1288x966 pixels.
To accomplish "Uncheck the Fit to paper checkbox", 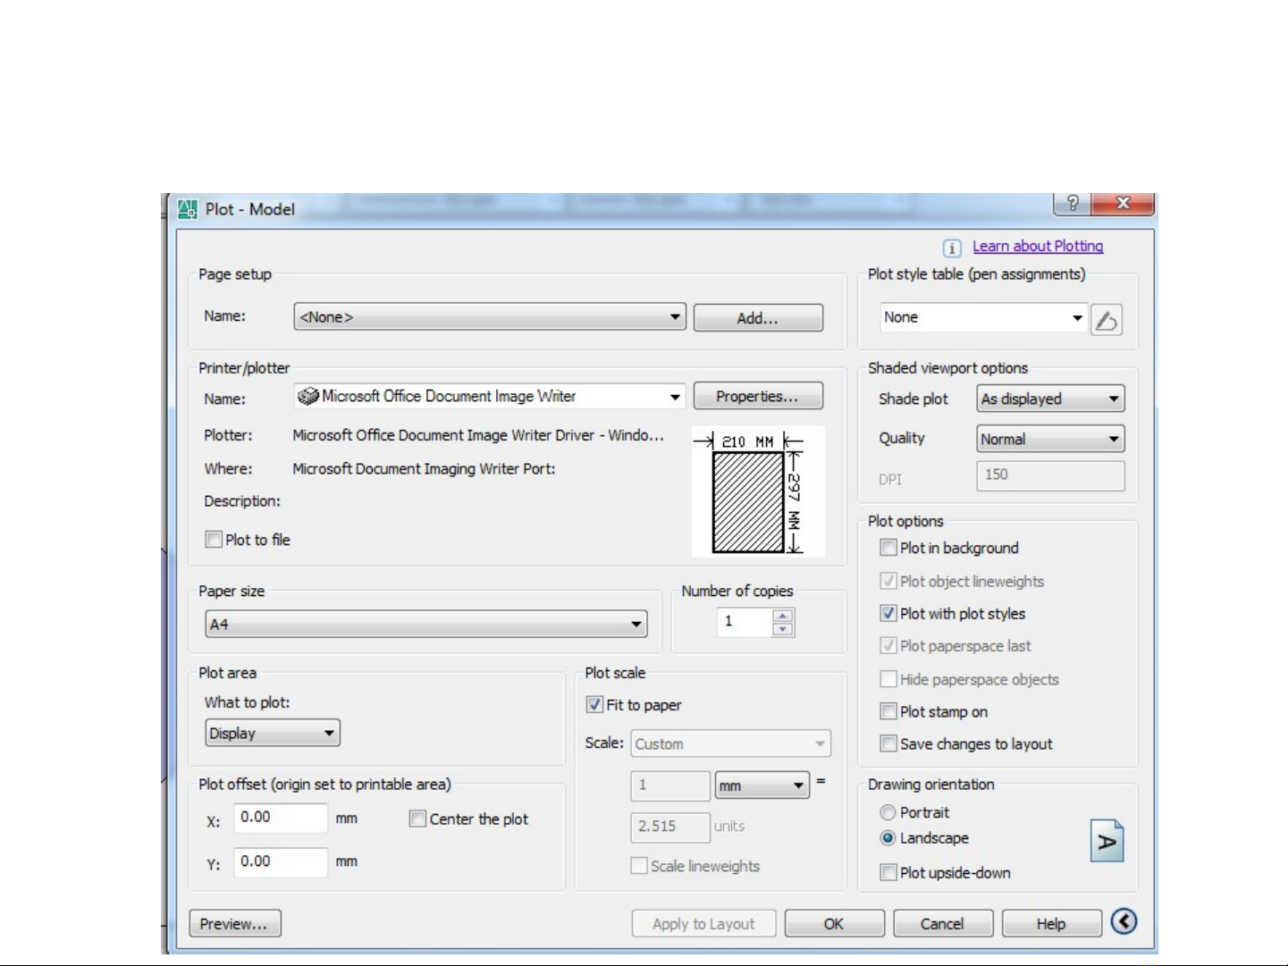I will point(594,705).
